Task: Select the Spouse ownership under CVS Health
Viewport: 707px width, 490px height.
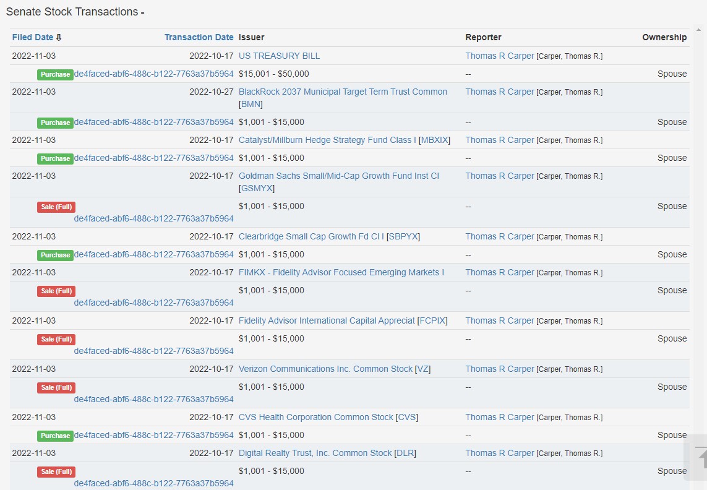Action: coord(672,436)
